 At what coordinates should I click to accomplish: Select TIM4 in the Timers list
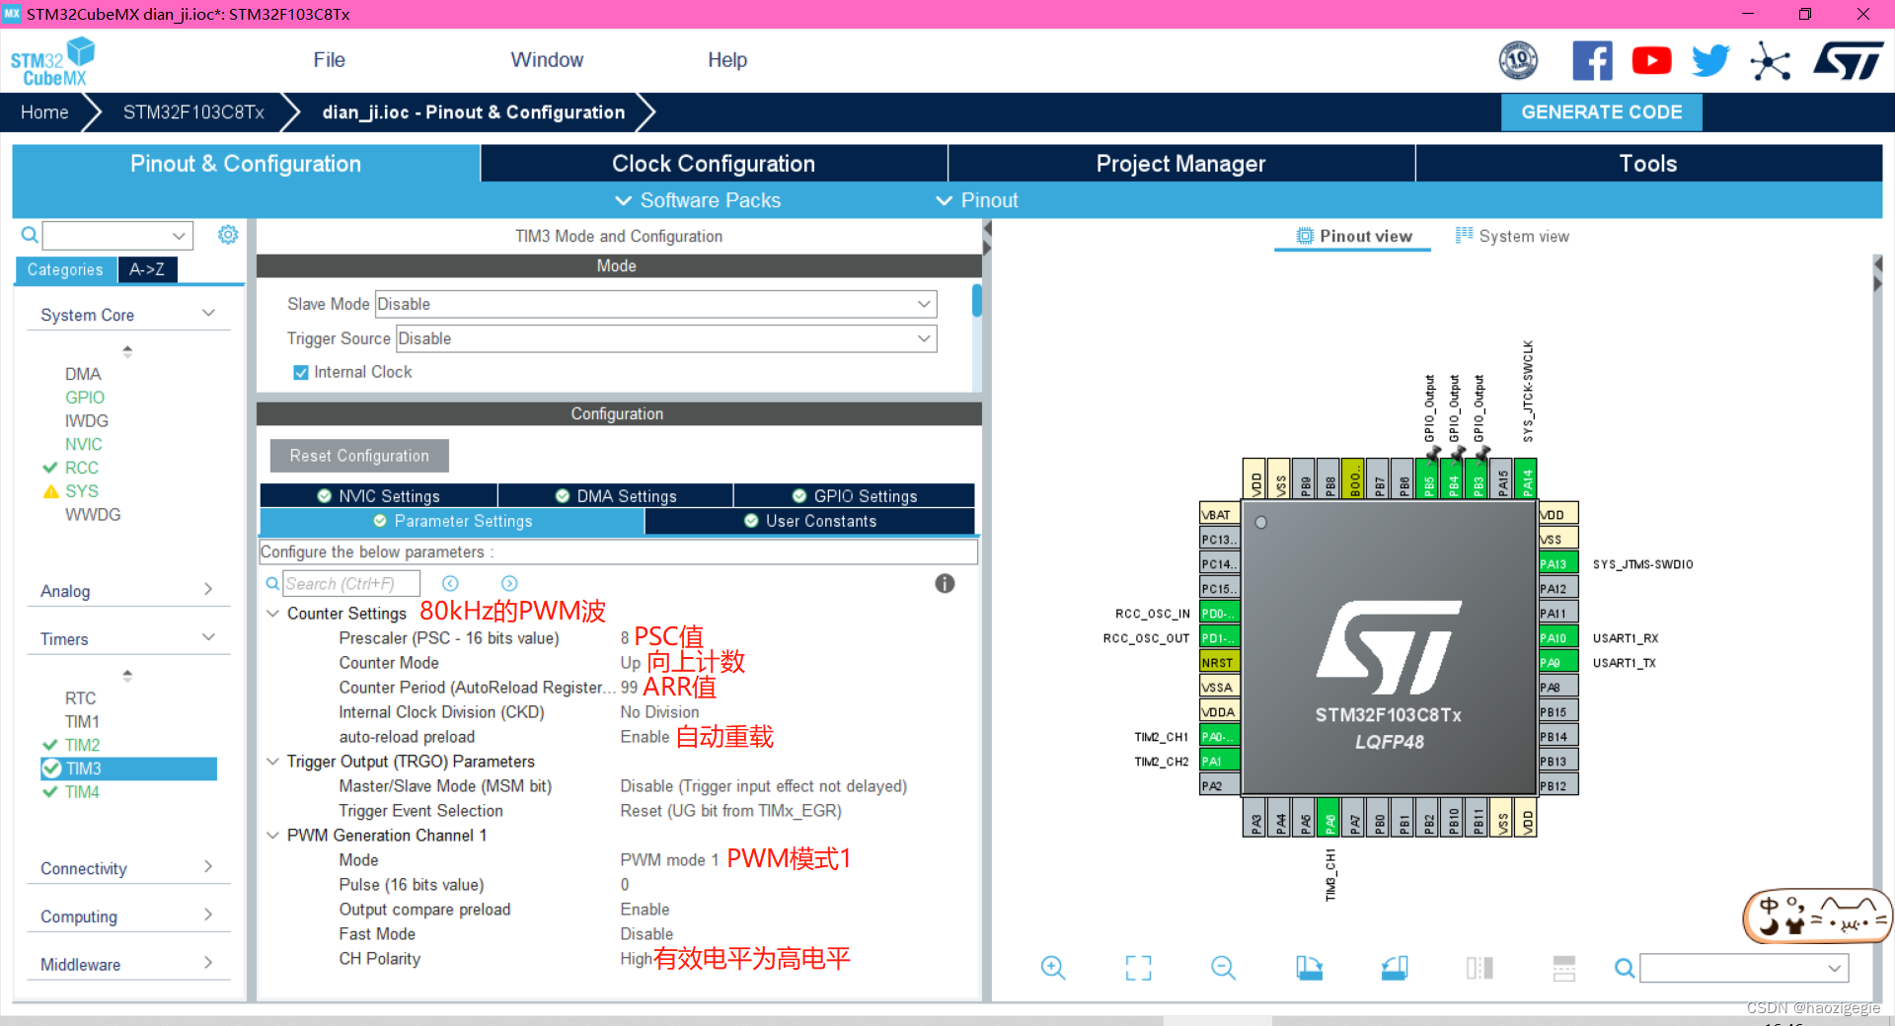[x=82, y=792]
